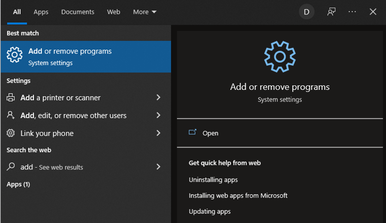Open the Updating apps help link

click(210, 211)
